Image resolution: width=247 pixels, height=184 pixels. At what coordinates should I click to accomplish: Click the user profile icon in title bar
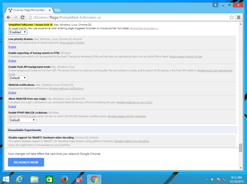[x=215, y=5]
